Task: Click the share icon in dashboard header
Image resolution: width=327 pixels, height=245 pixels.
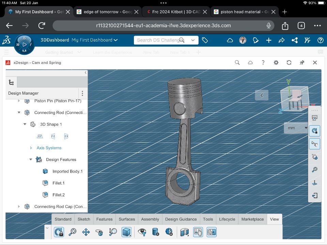Action: click(x=295, y=40)
